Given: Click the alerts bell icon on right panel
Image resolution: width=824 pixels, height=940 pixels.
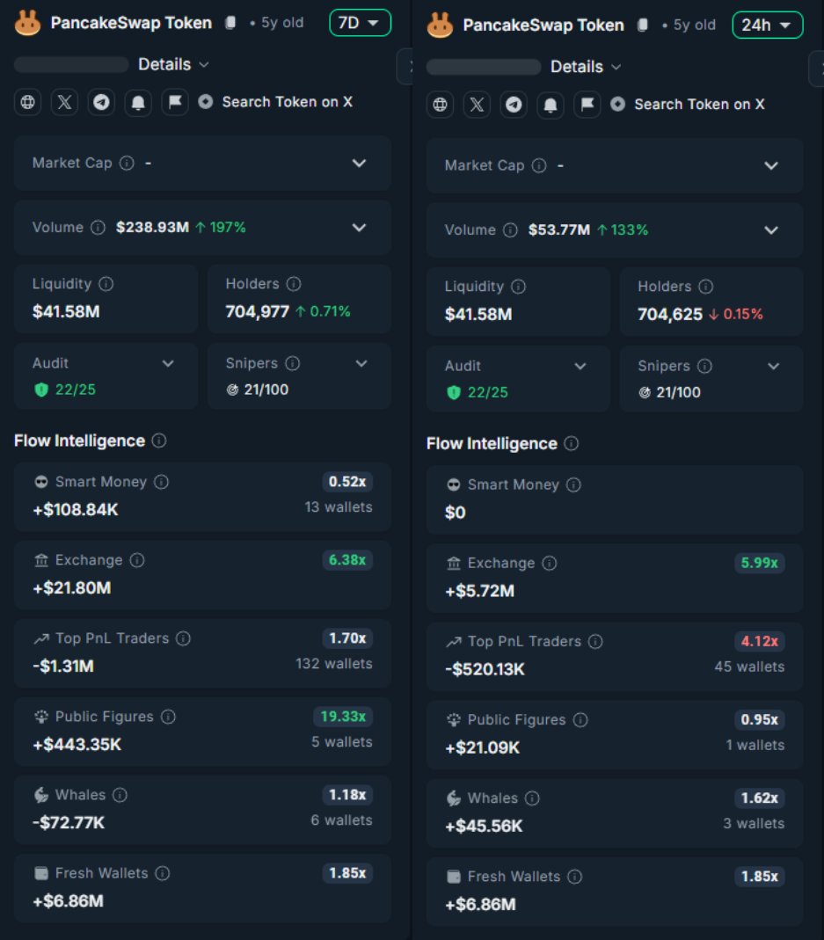Looking at the screenshot, I should (x=551, y=104).
